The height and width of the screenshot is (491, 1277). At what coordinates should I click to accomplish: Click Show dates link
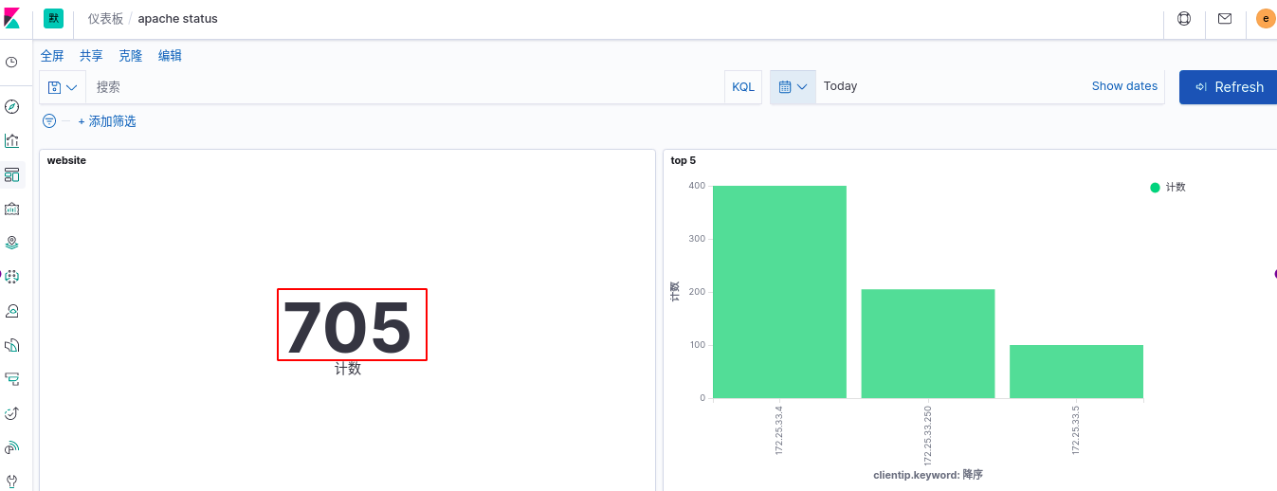[x=1124, y=85]
